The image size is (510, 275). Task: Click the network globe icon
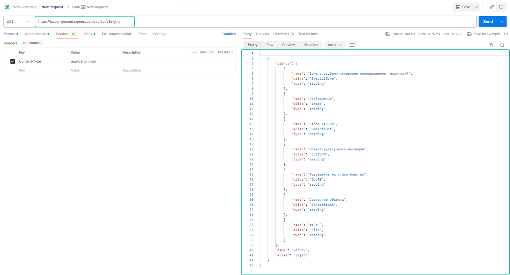[x=387, y=34]
